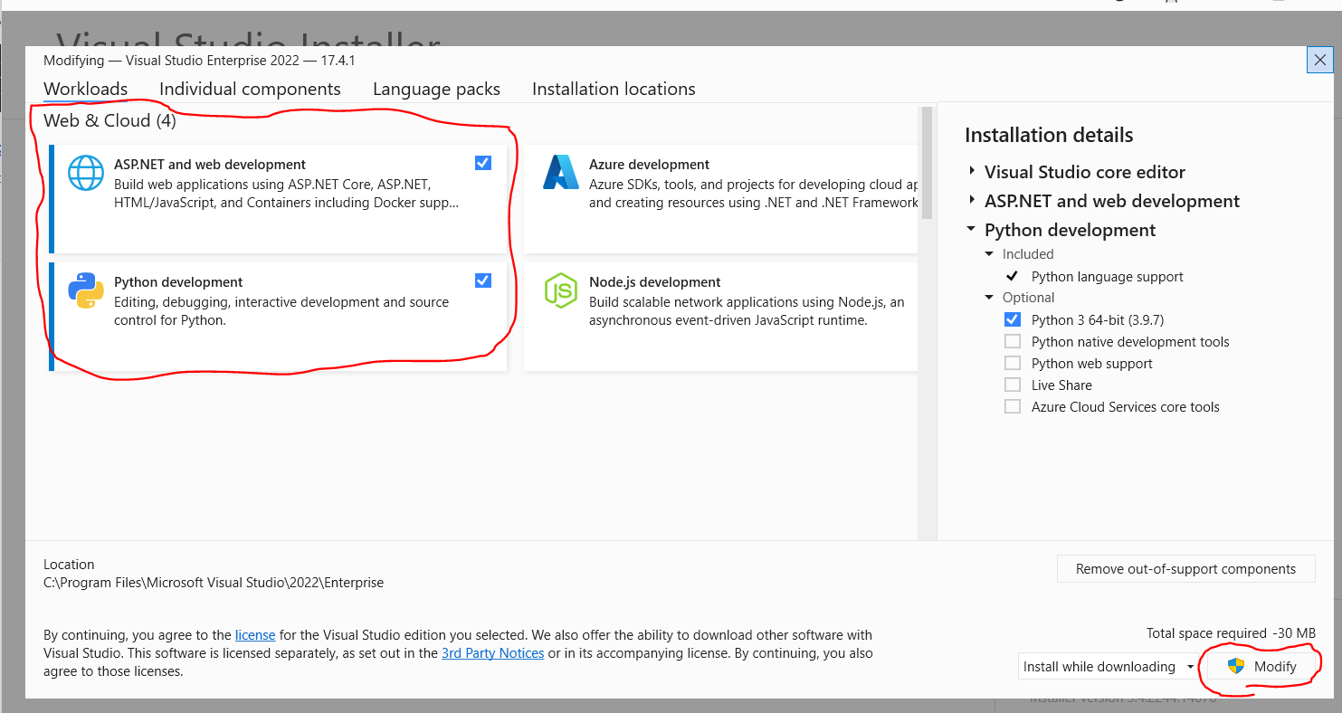Enable Python native development tools

pyautogui.click(x=1013, y=341)
